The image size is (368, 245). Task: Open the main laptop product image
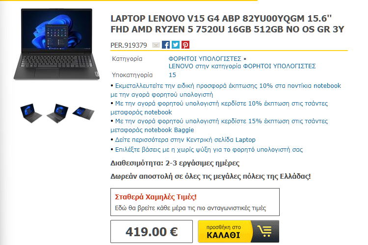tap(56, 44)
